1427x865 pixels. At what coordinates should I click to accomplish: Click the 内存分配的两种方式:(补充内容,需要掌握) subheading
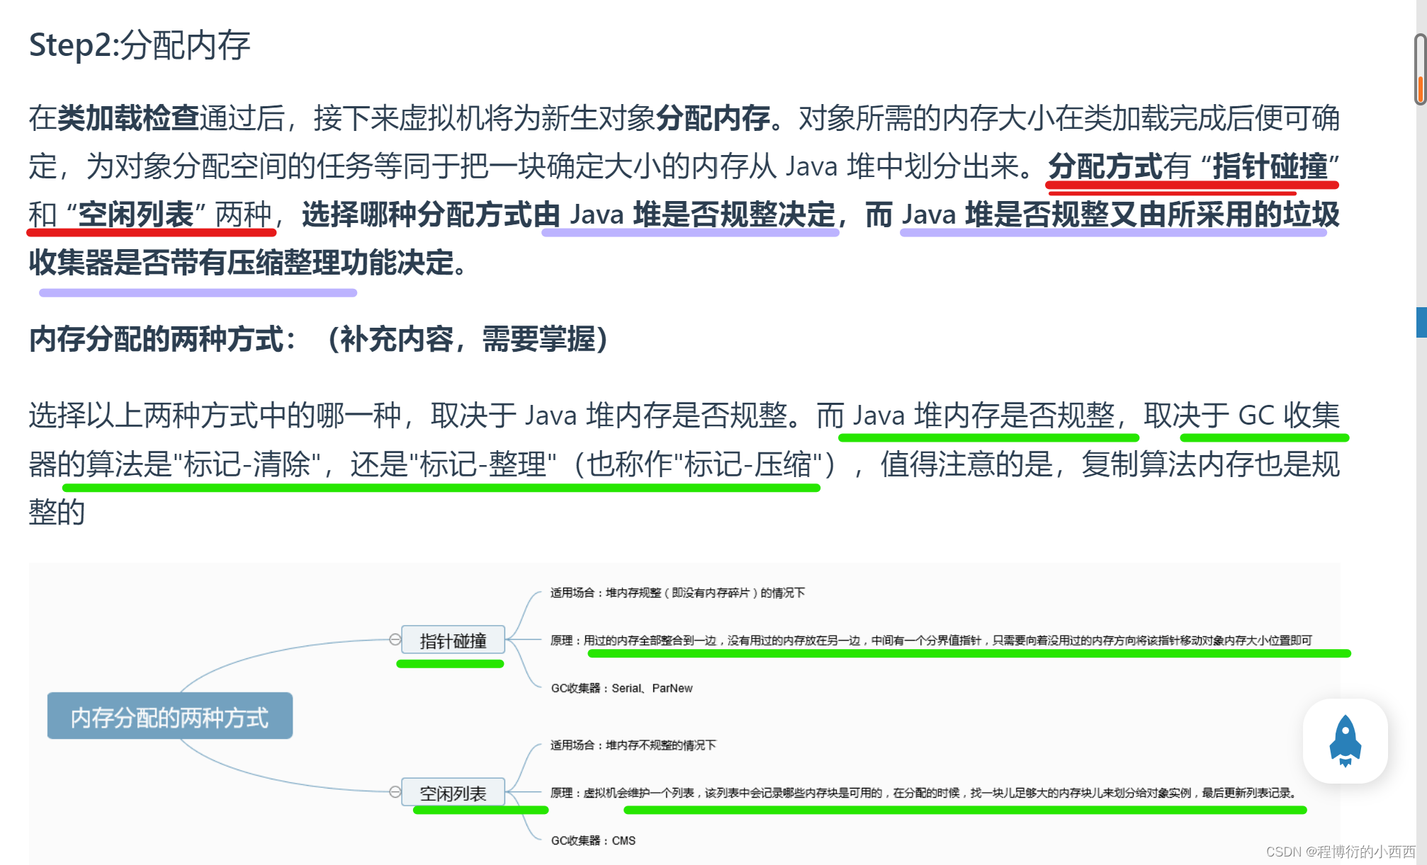[318, 339]
